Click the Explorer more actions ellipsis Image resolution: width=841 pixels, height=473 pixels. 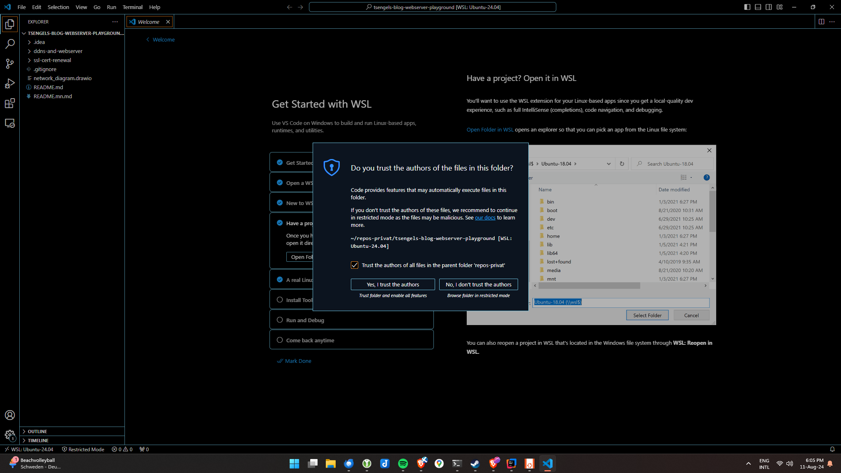(115, 22)
